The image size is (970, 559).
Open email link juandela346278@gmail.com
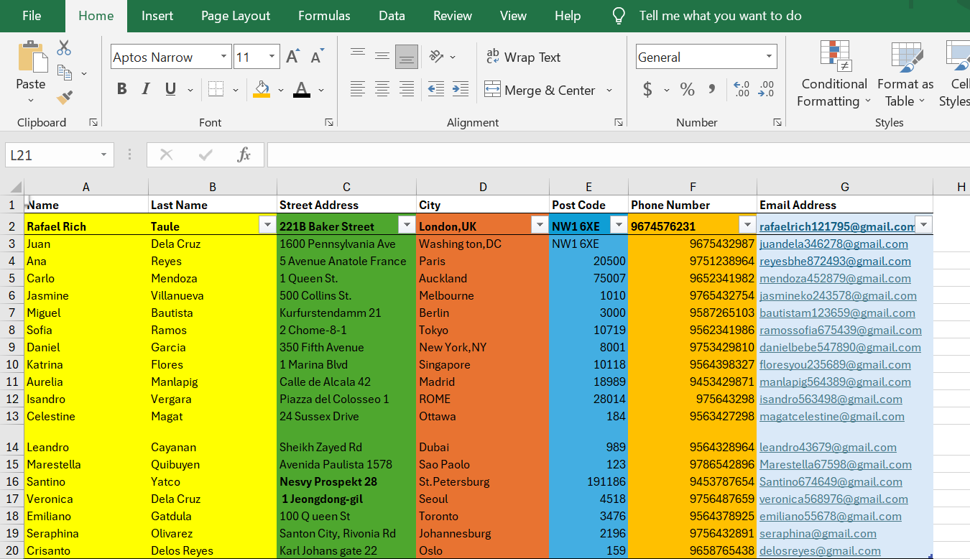833,244
